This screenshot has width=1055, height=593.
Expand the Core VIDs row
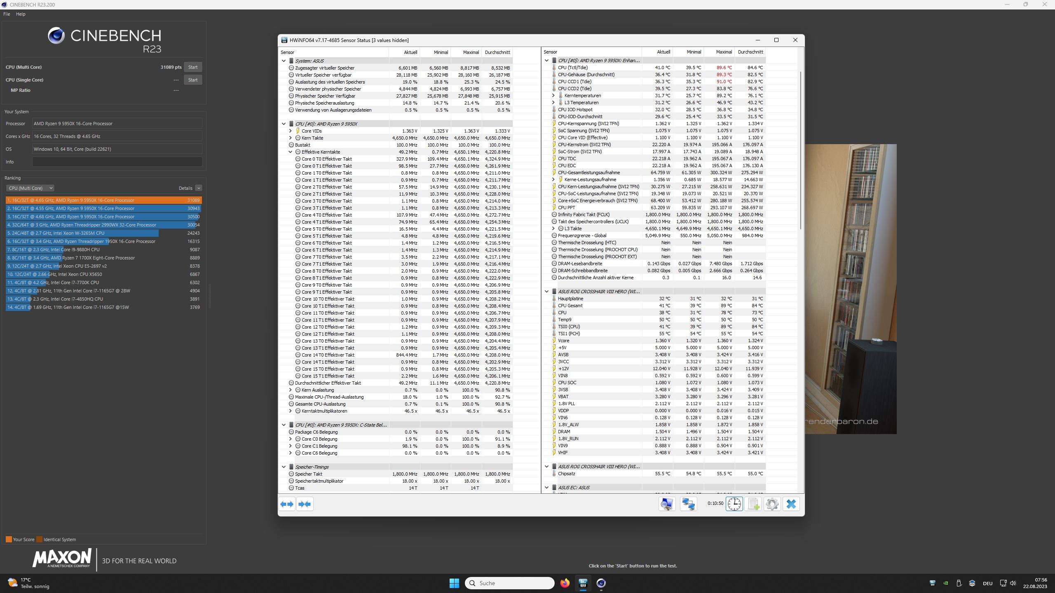[x=291, y=131]
